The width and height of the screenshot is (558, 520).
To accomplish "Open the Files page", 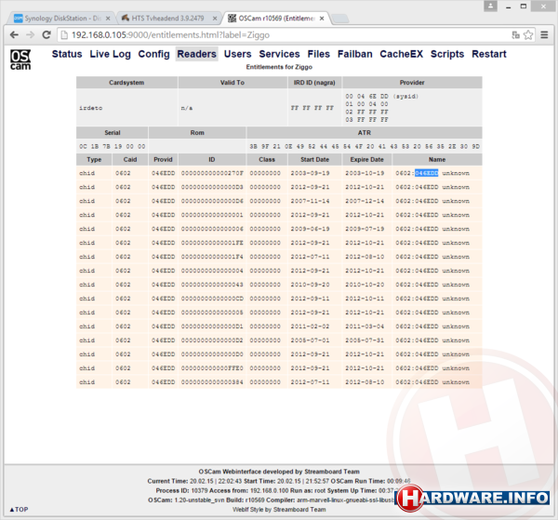I will coord(318,54).
